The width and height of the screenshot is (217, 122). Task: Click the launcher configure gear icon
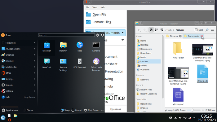[97, 35]
